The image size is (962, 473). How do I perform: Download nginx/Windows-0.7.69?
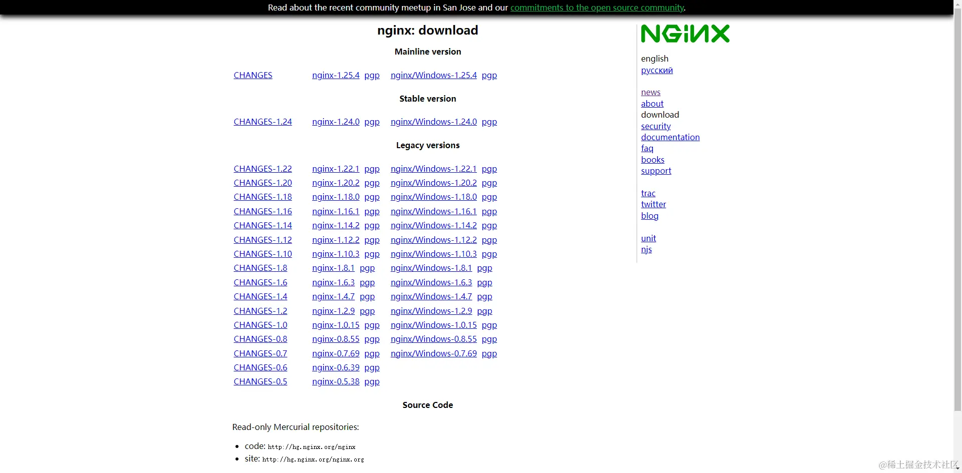click(x=434, y=353)
